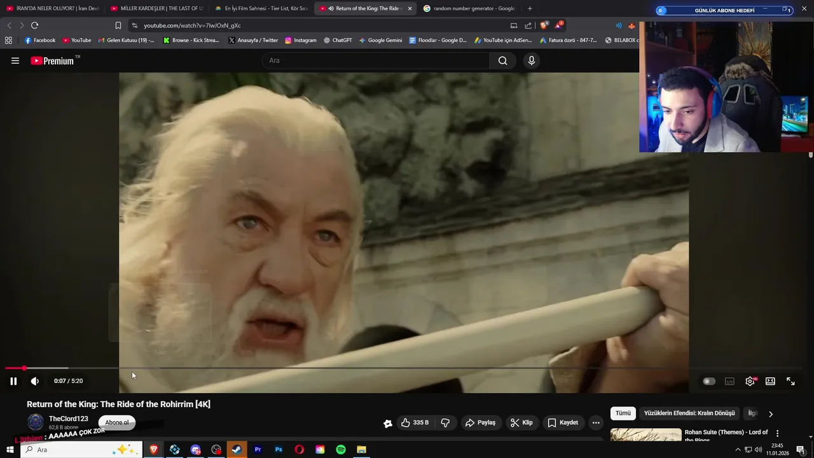This screenshot has height=458, width=814.
Task: Close the 'Return of the King' tab
Action: (x=410, y=8)
